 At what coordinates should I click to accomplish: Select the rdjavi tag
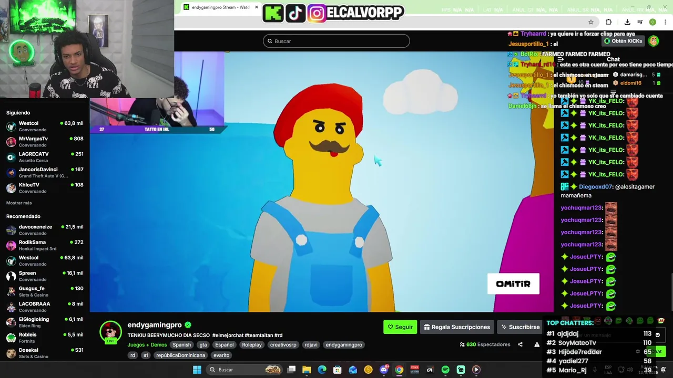click(311, 345)
